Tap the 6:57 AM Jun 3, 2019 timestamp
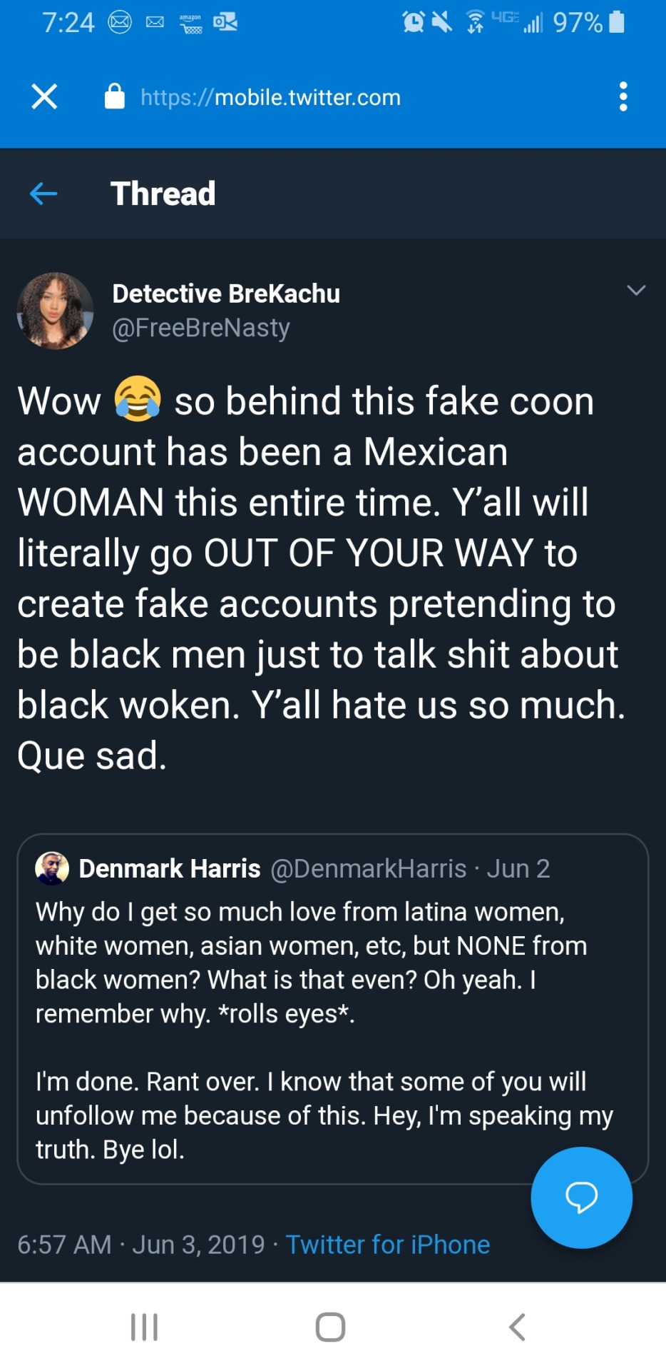The width and height of the screenshot is (666, 1371). (x=141, y=1245)
